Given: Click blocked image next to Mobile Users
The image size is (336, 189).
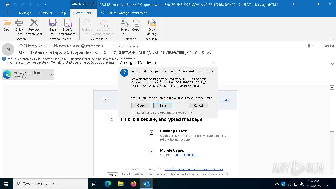Looking at the screenshot, I should tap(152, 152).
